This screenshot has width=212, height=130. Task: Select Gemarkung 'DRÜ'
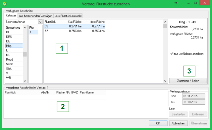click(x=14, y=37)
